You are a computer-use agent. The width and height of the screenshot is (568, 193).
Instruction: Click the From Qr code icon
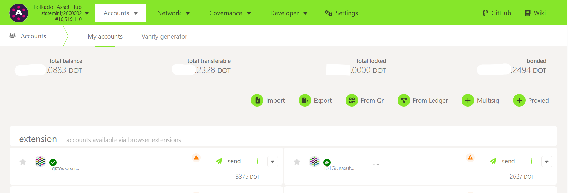[352, 101]
